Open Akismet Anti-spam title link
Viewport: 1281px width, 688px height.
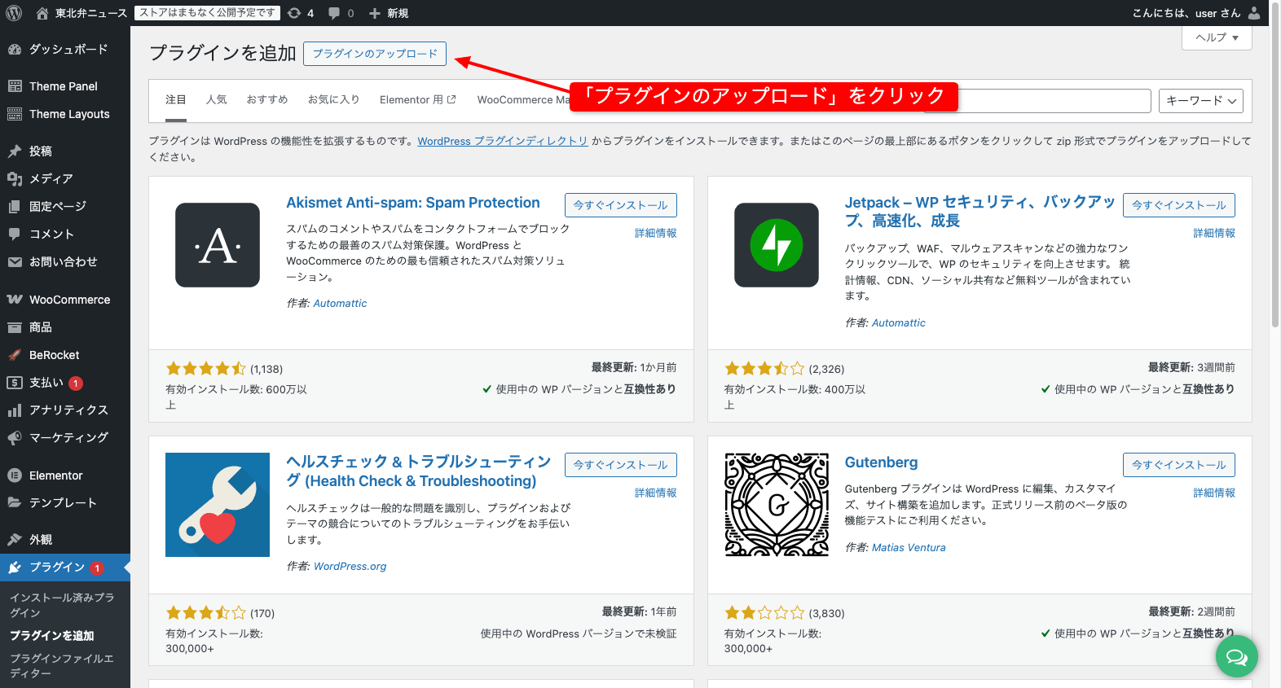(413, 203)
